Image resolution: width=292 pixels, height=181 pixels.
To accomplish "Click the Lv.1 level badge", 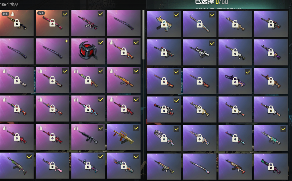I will point(41,13).
